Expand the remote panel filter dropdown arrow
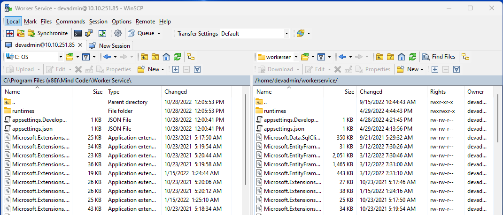Image resolution: width=503 pixels, height=215 pixels. tap(329, 57)
